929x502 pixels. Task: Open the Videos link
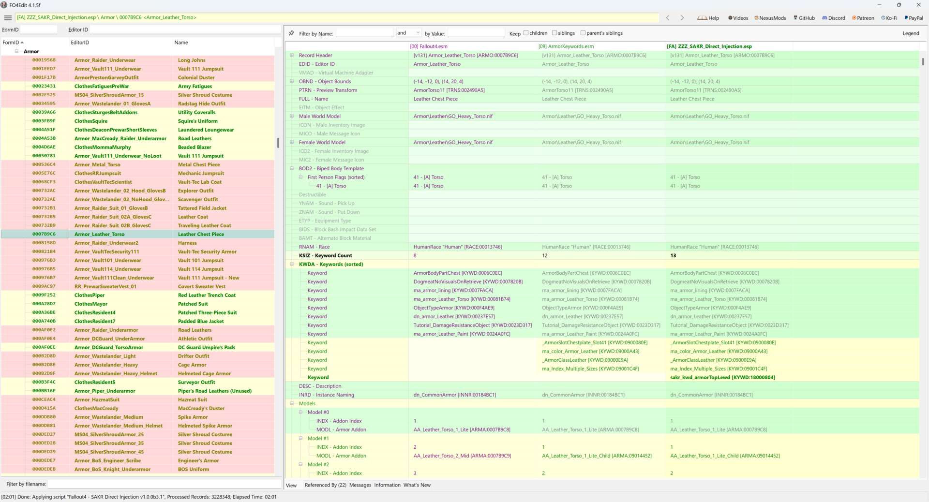pos(738,18)
